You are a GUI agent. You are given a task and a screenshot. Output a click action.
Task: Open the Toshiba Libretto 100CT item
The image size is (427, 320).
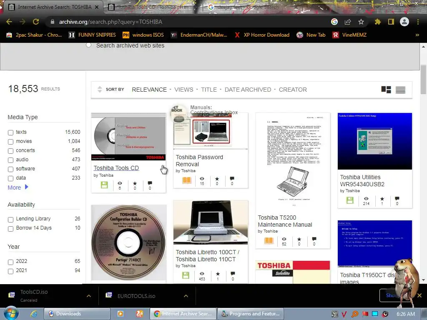pos(208,255)
